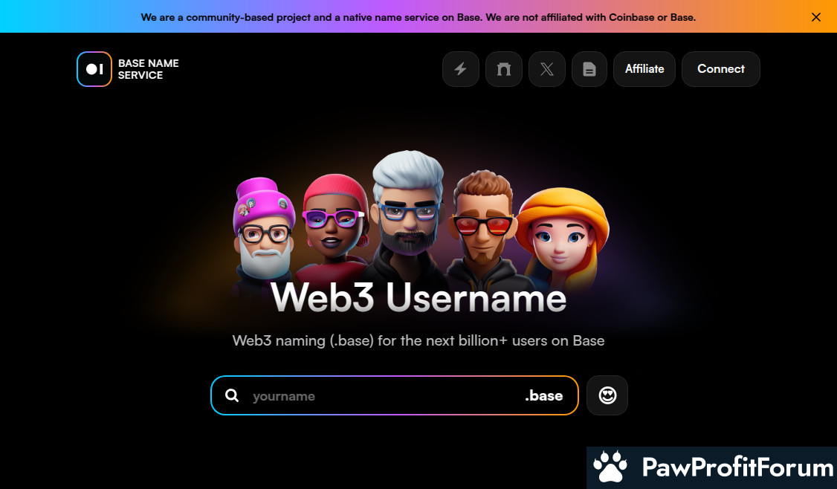Click the '.base' domain suffix label
Screen dimensions: 837x489
pos(544,396)
